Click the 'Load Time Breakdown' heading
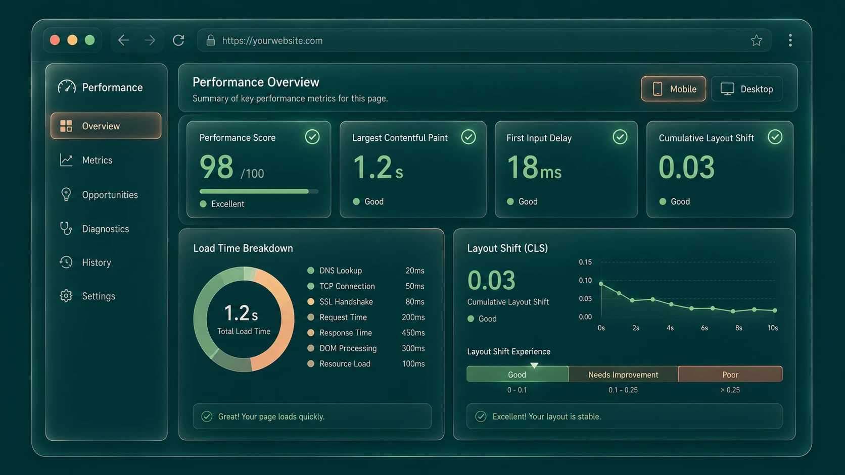845x475 pixels. [x=243, y=248]
